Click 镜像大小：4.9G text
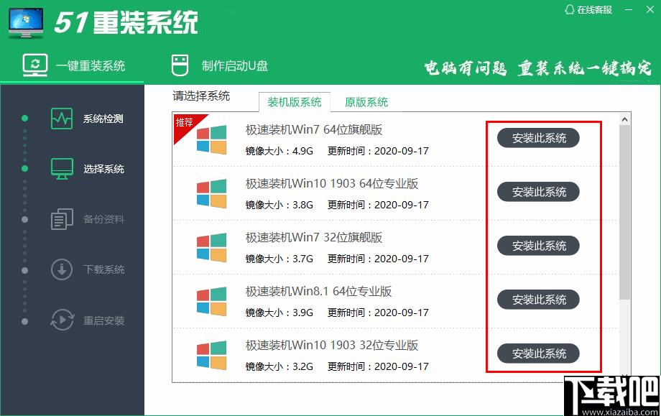 pos(279,151)
